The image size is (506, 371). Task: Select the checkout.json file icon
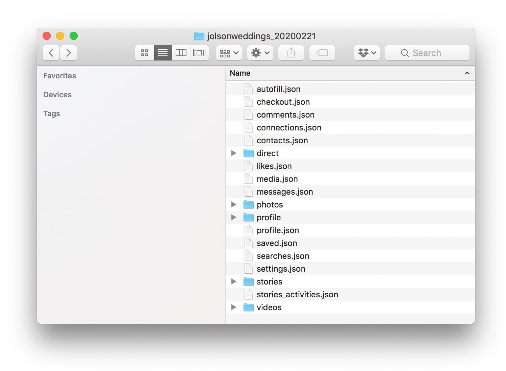[249, 102]
